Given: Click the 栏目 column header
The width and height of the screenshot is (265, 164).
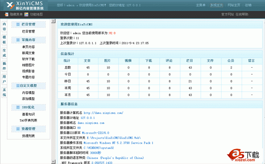Looking at the screenshot, I should click(189, 61).
